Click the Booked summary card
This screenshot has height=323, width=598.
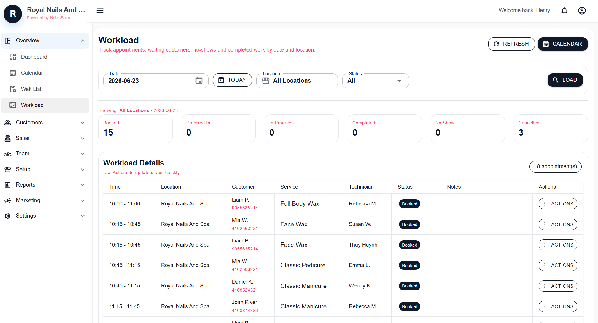pos(136,129)
